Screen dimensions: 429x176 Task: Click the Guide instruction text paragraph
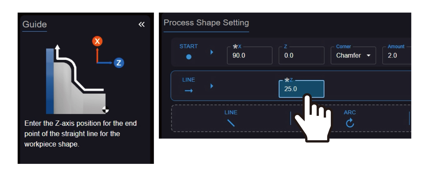80,134
